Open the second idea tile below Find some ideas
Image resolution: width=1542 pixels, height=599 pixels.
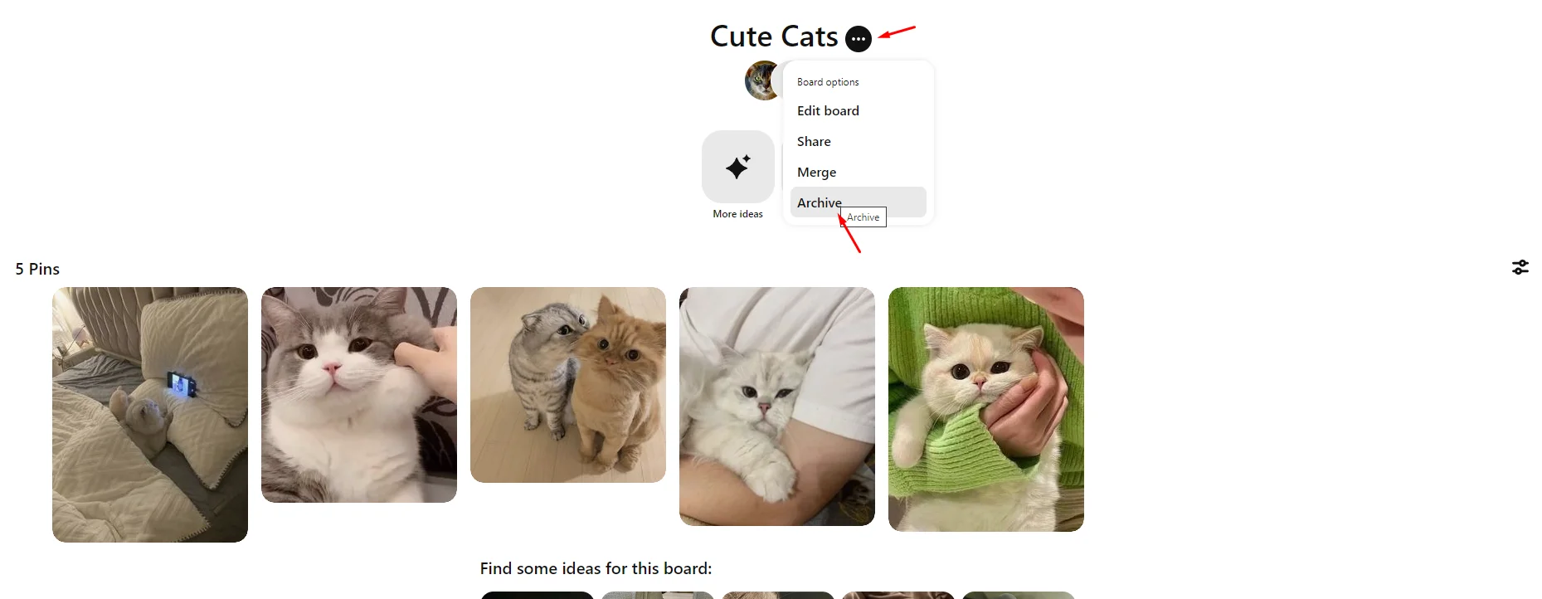click(658, 595)
